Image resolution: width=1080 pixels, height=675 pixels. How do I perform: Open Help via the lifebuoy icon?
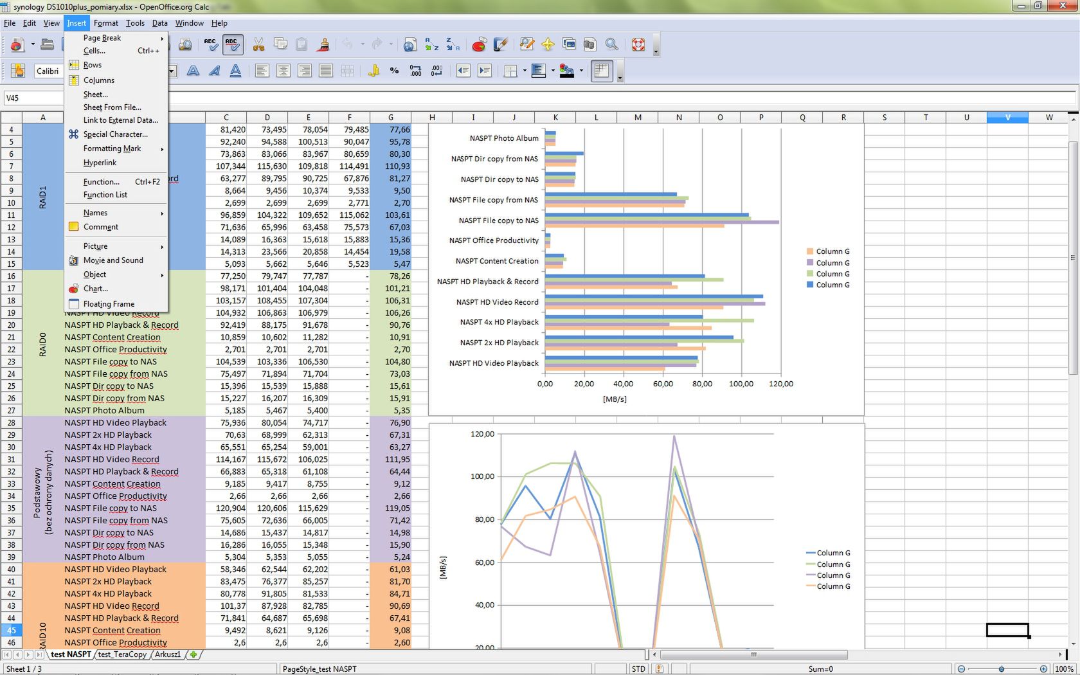(x=638, y=44)
